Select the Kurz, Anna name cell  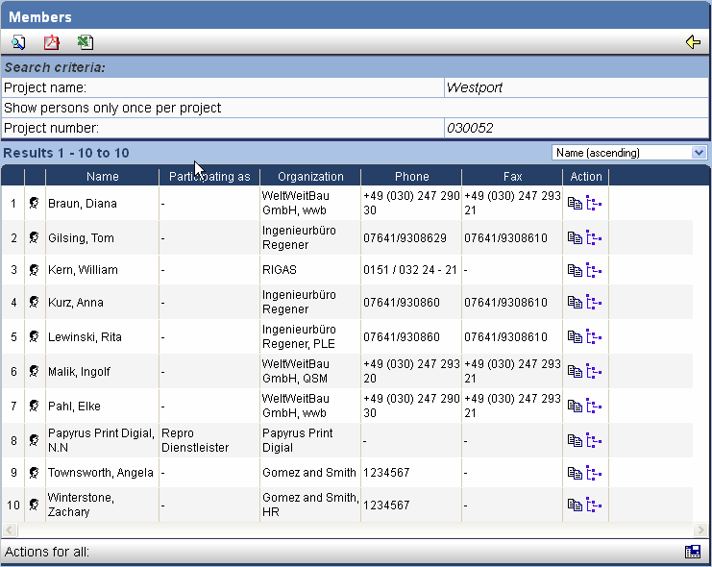(77, 303)
